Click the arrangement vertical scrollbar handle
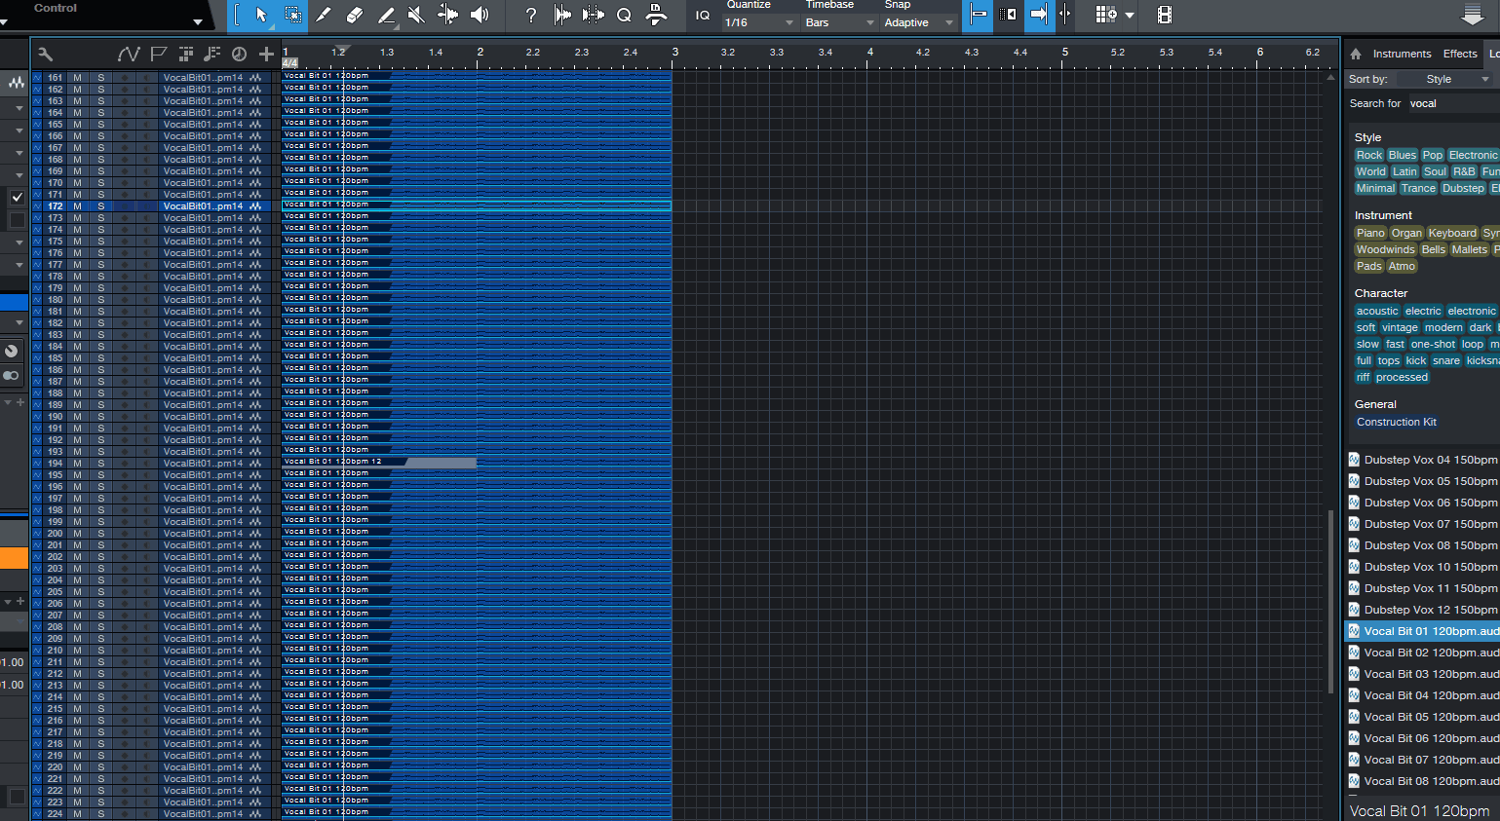 pos(1331,602)
